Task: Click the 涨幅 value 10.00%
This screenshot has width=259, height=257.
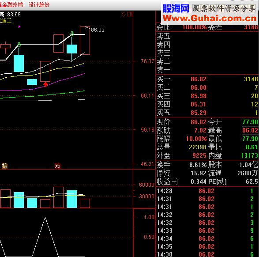Action: coord(196,139)
